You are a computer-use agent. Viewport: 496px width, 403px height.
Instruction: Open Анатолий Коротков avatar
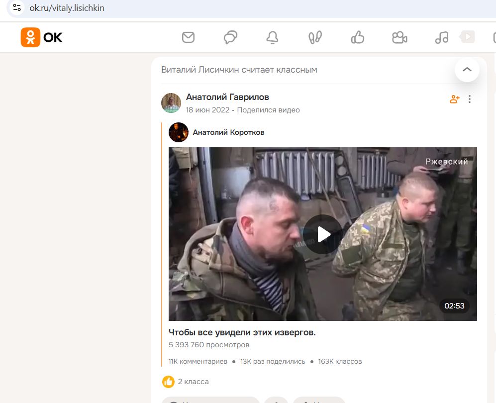pos(179,132)
